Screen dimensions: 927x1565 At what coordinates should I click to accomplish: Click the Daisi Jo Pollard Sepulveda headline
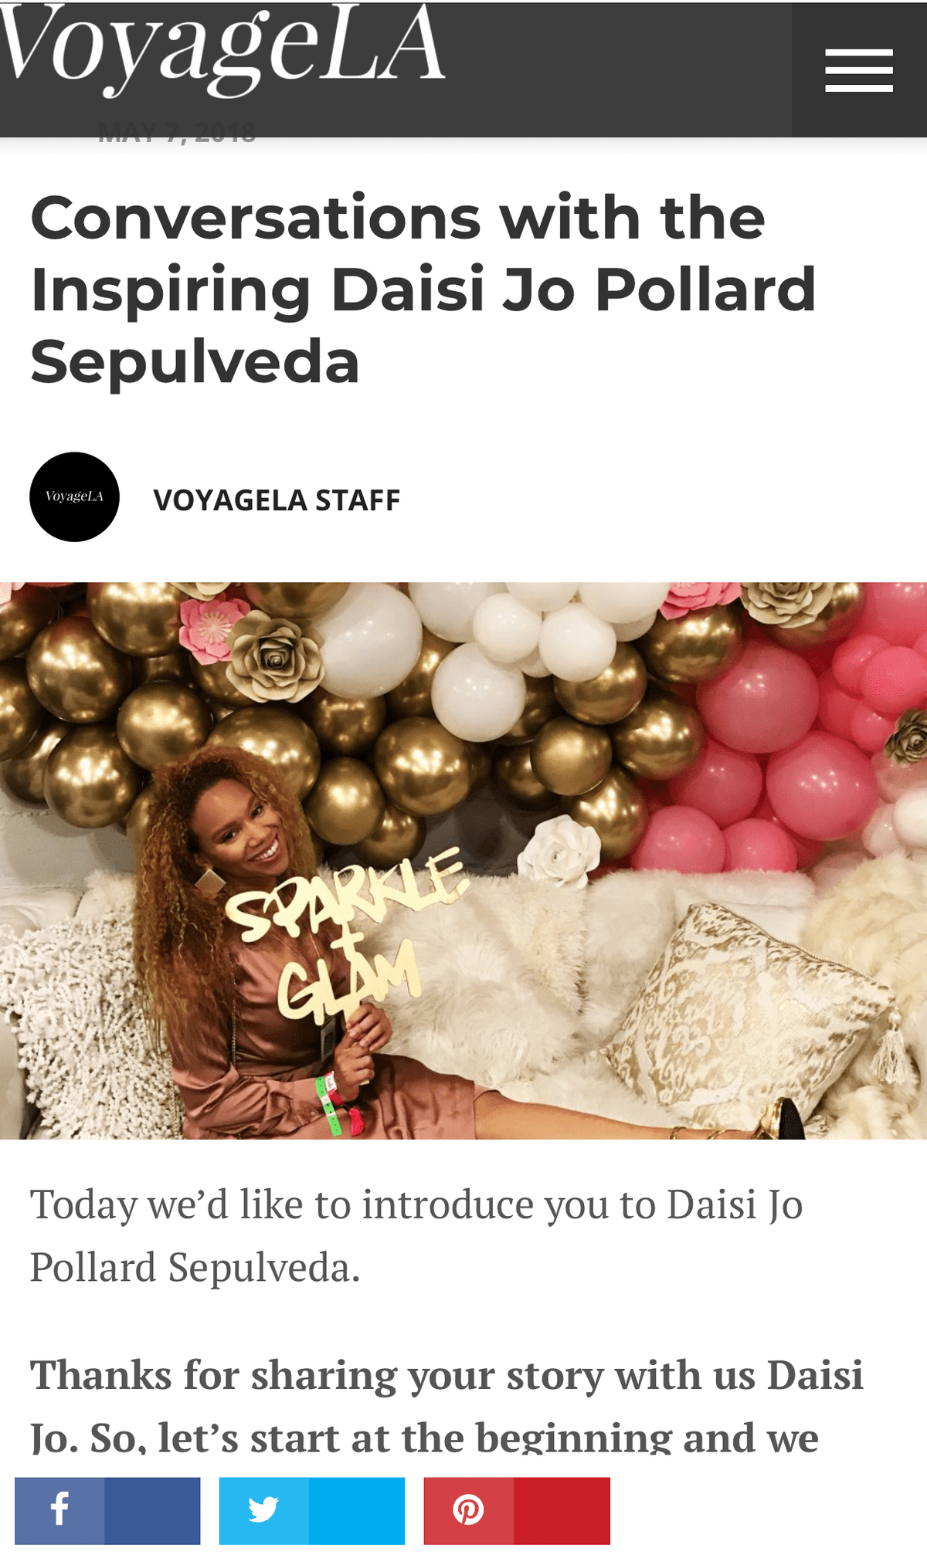pos(423,290)
